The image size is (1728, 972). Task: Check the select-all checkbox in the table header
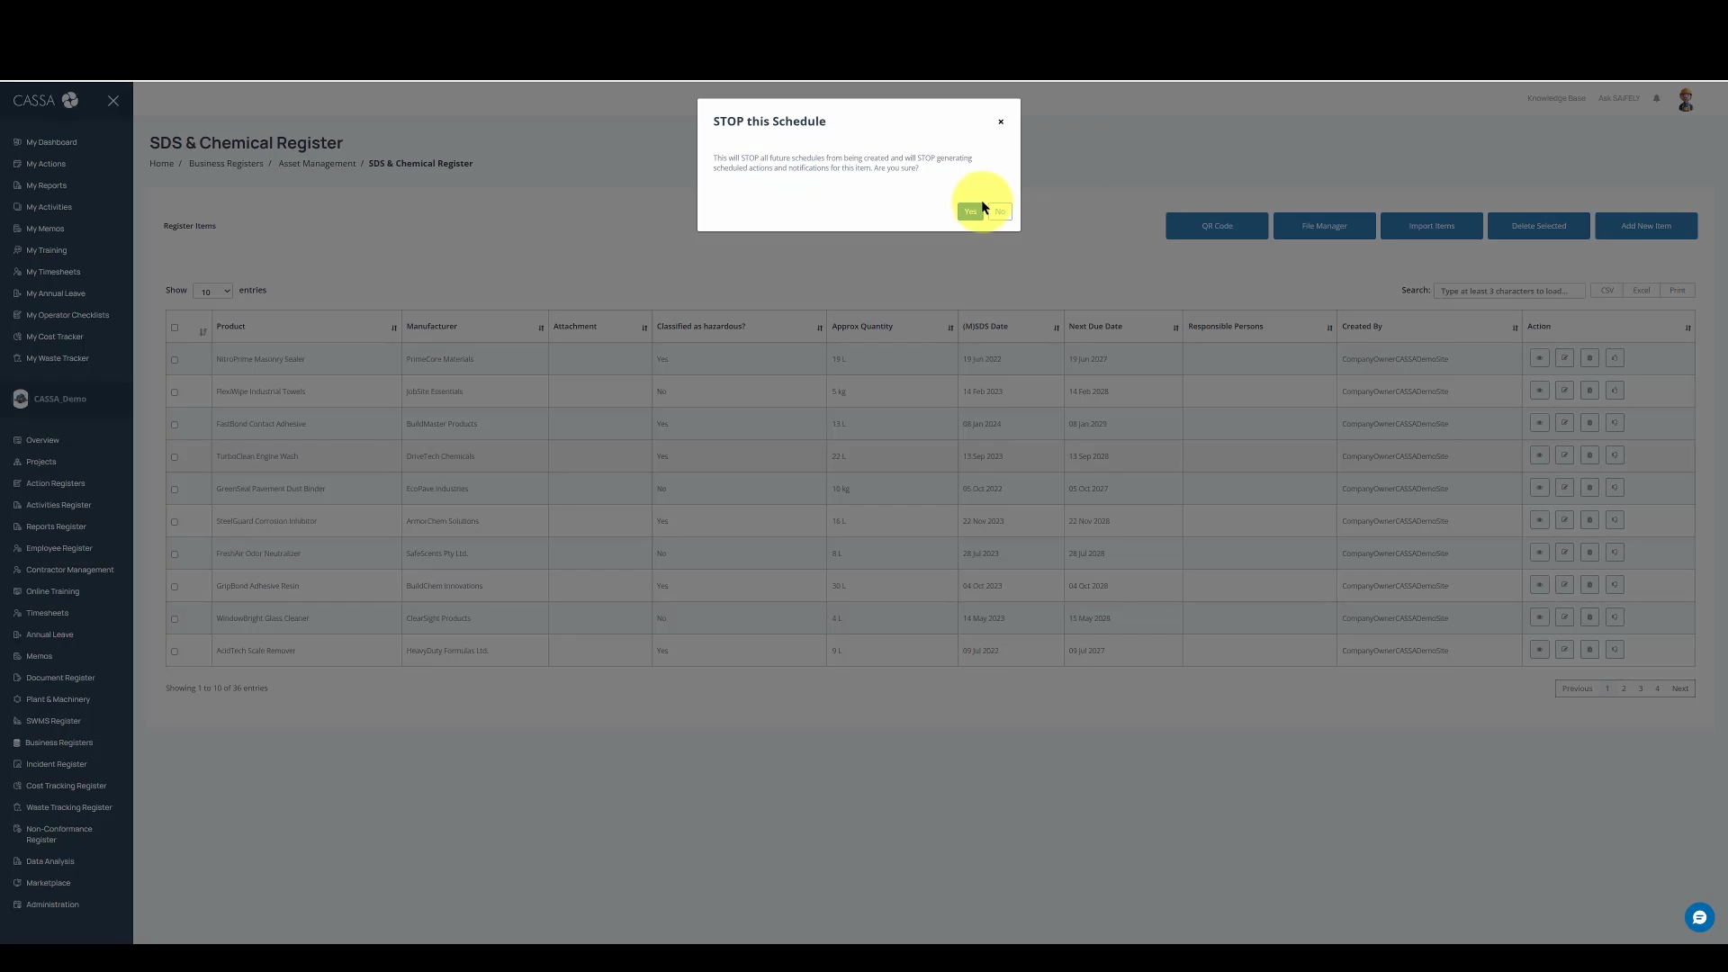175,328
